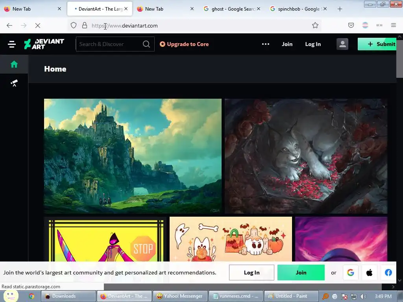This screenshot has width=403, height=302.
Task: Click Upgrade to Core link
Action: 184,44
